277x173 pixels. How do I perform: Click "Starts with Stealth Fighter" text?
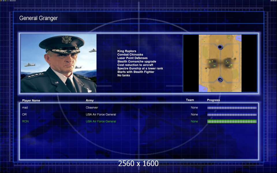point(136,72)
